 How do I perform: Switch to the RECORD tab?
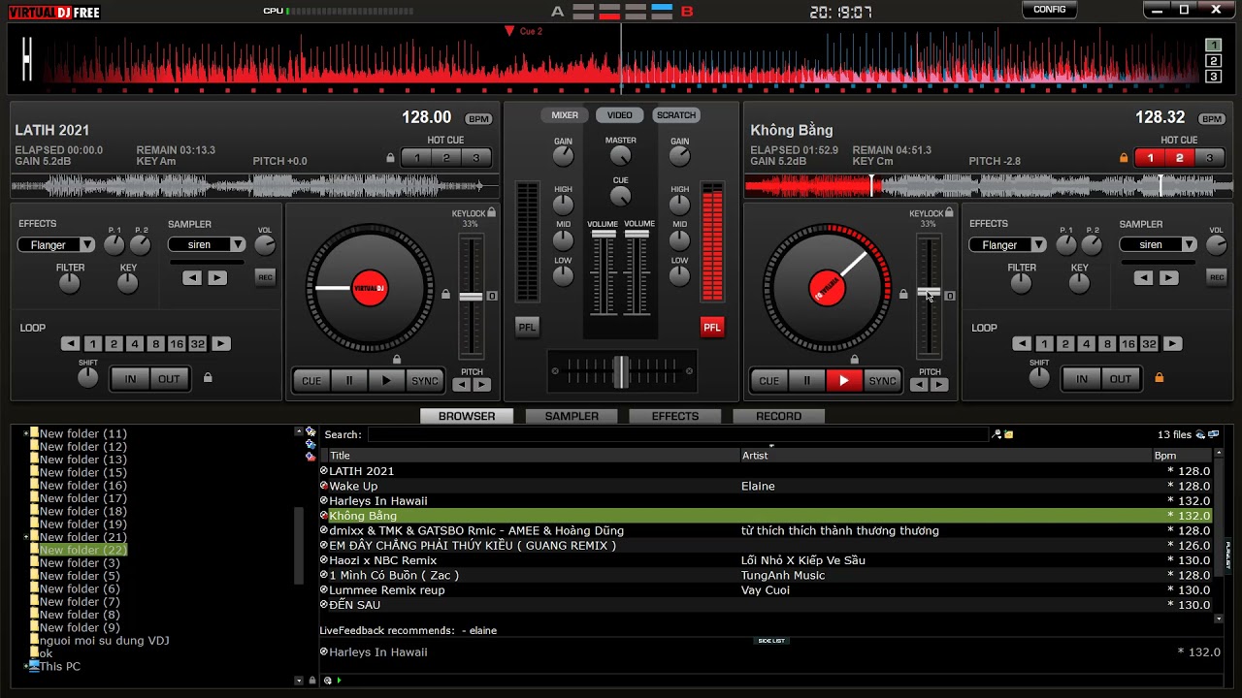coord(778,416)
